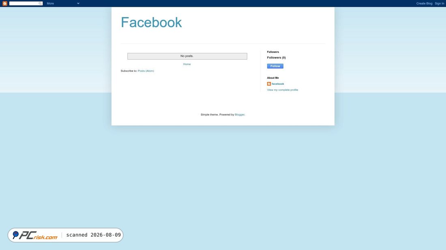Select the 'Followers (0)' text
Image resolution: width=446 pixels, height=250 pixels.
click(276, 57)
